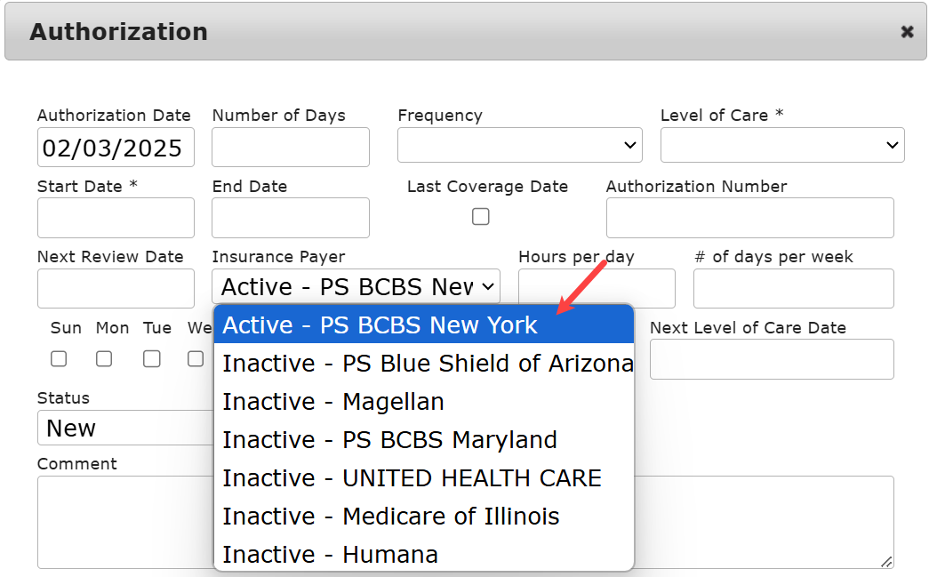929x577 pixels.
Task: Focus the Number of Days field
Action: [290, 148]
